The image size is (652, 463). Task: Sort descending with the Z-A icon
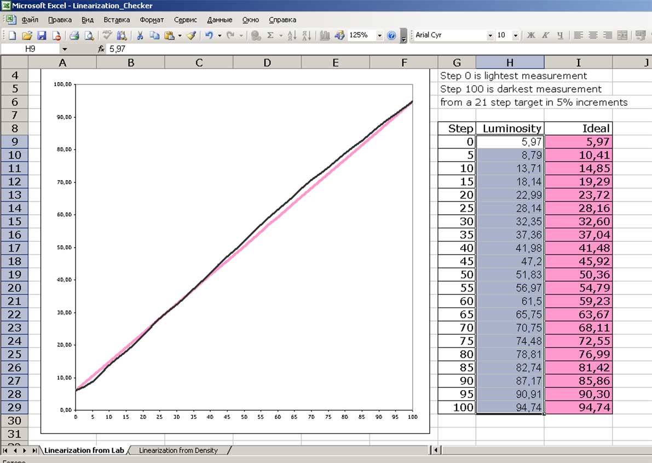tap(307, 36)
